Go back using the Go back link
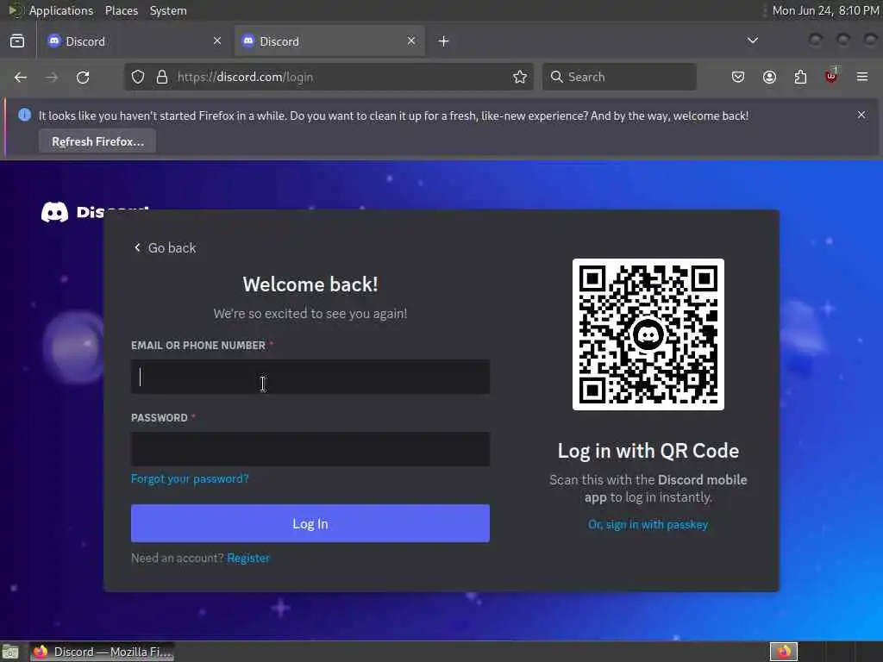Image resolution: width=883 pixels, height=662 pixels. pyautogui.click(x=165, y=247)
